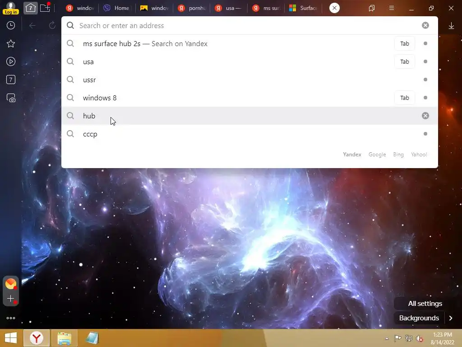Choose Yandex search engine

click(x=352, y=155)
